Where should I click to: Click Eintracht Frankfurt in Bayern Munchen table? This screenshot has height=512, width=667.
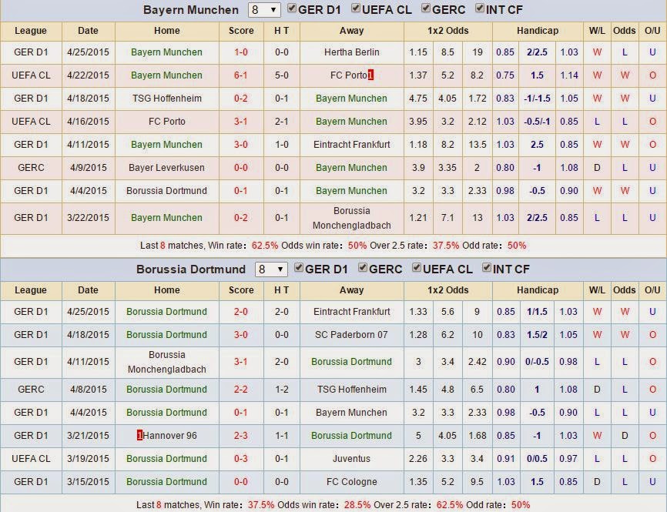click(351, 145)
